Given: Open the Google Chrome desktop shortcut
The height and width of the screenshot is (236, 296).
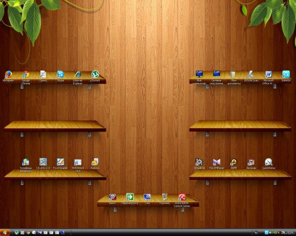Looking at the screenshot, I should click(x=26, y=75).
